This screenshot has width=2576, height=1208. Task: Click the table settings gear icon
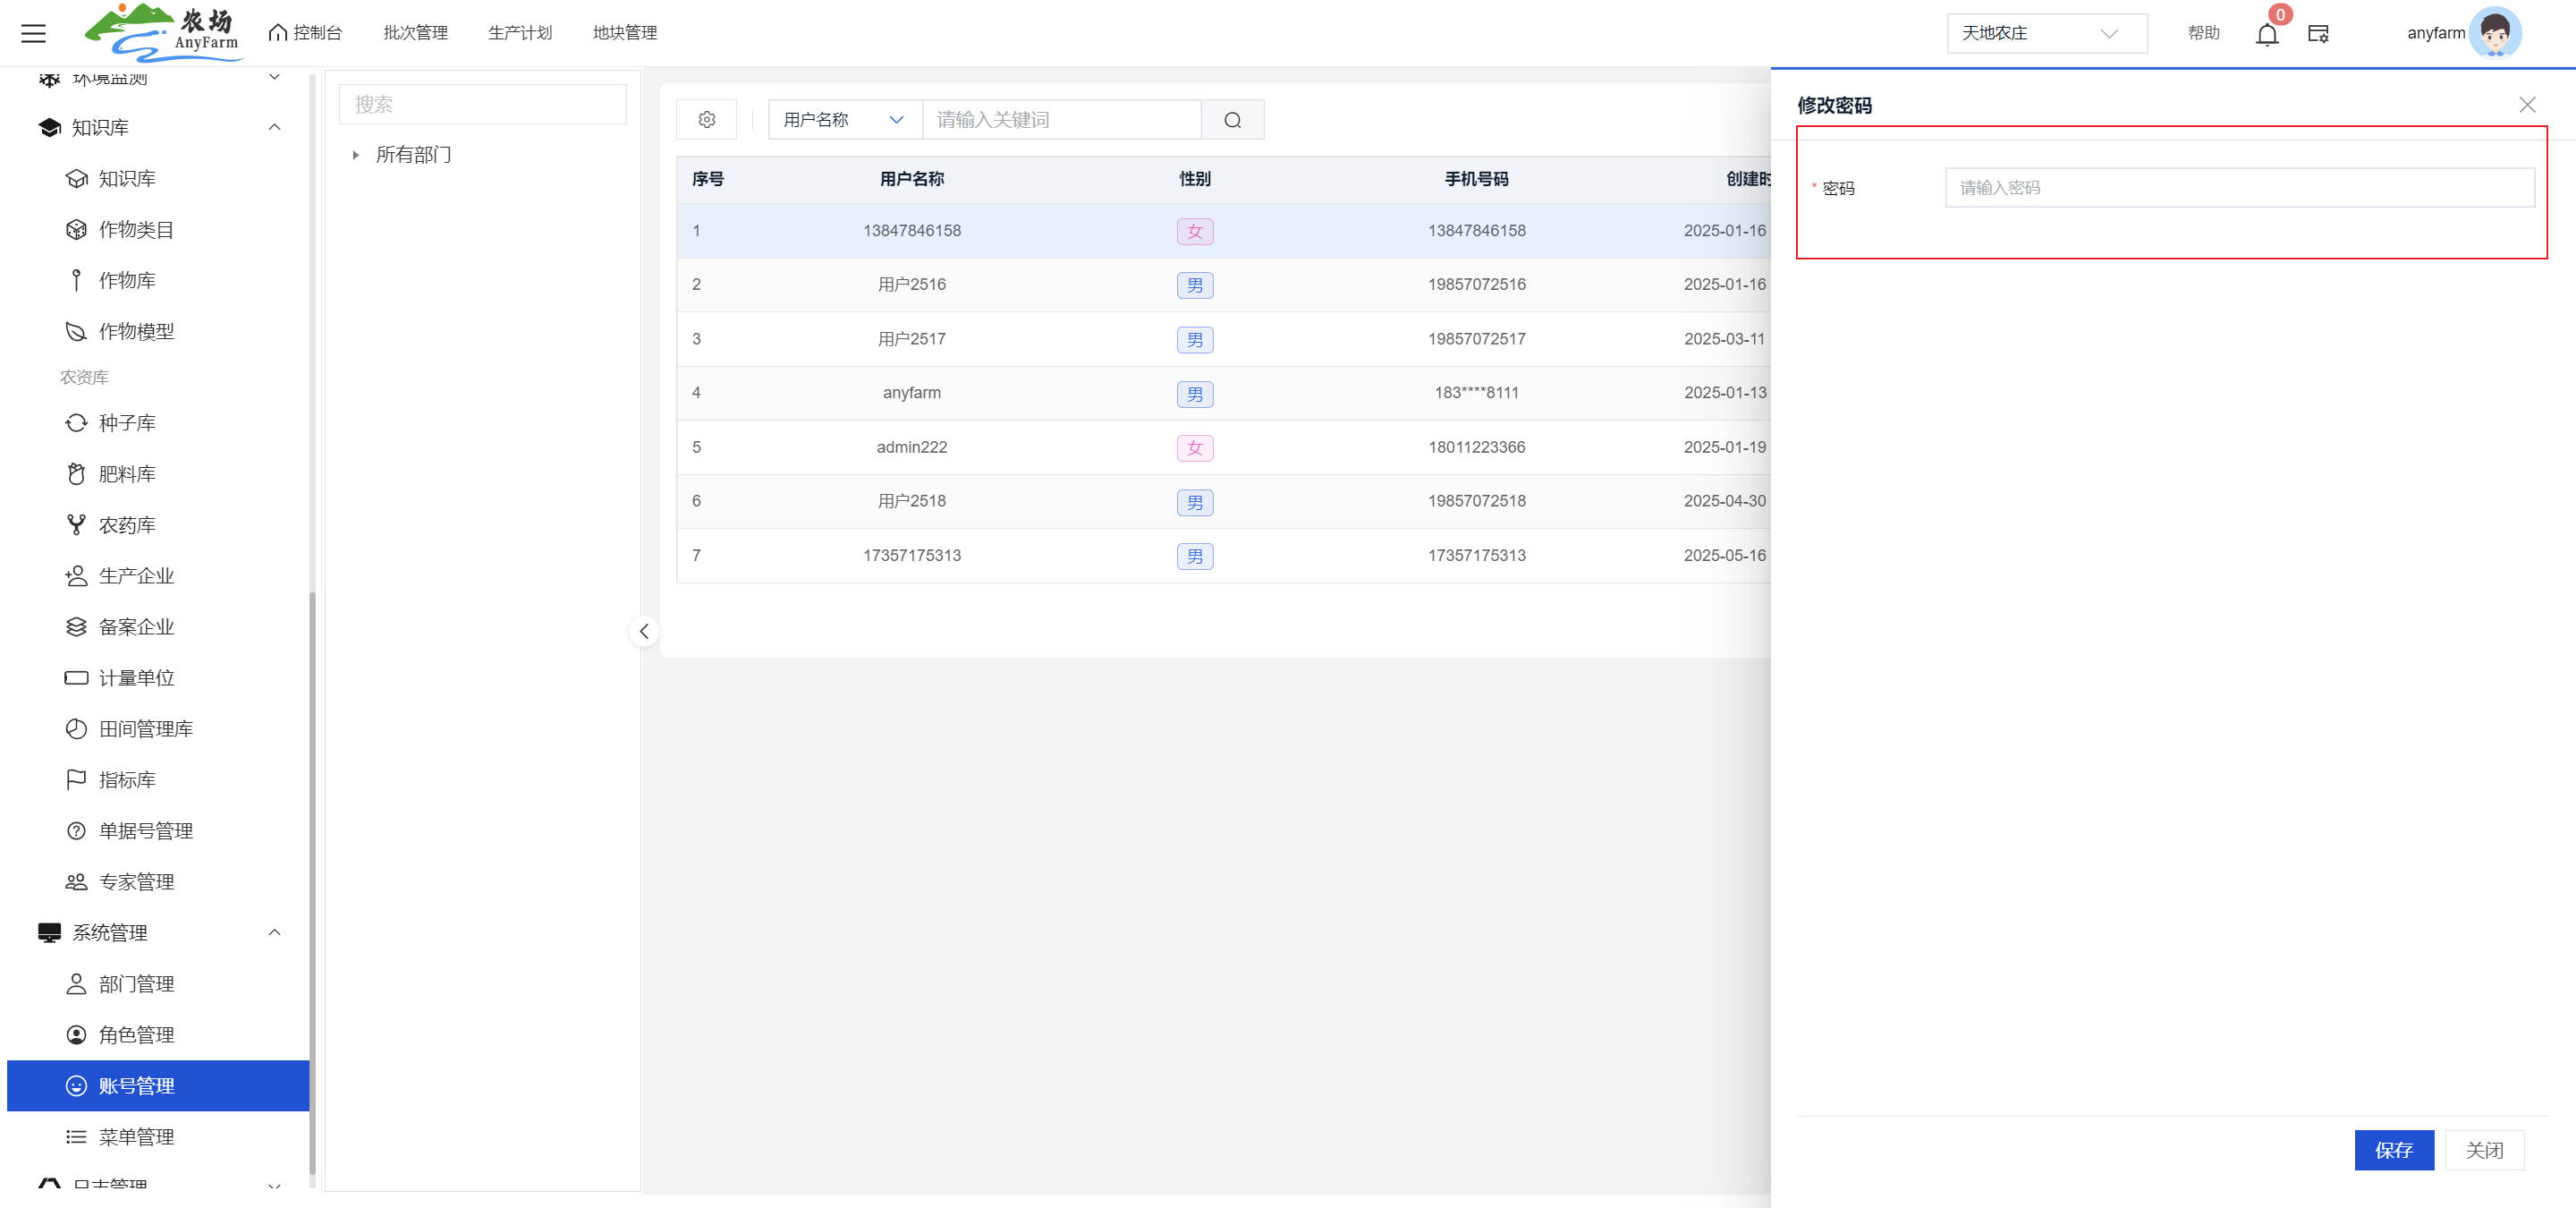(x=706, y=120)
